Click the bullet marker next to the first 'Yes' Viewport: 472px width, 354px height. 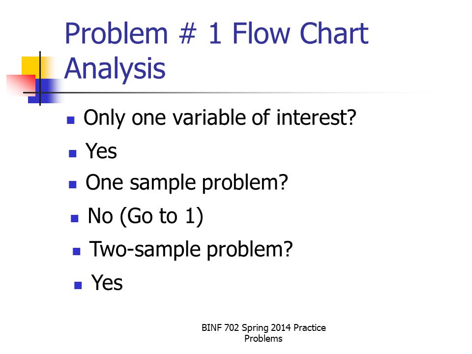tap(73, 153)
